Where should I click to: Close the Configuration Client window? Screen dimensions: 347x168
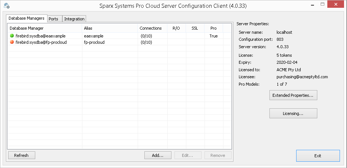[336, 4]
